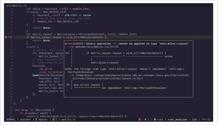Image resolution: width=218 pixels, height=125 pixels.
Task: Click the comment 'ensures that scores never overflow'
Action: tap(61, 19)
